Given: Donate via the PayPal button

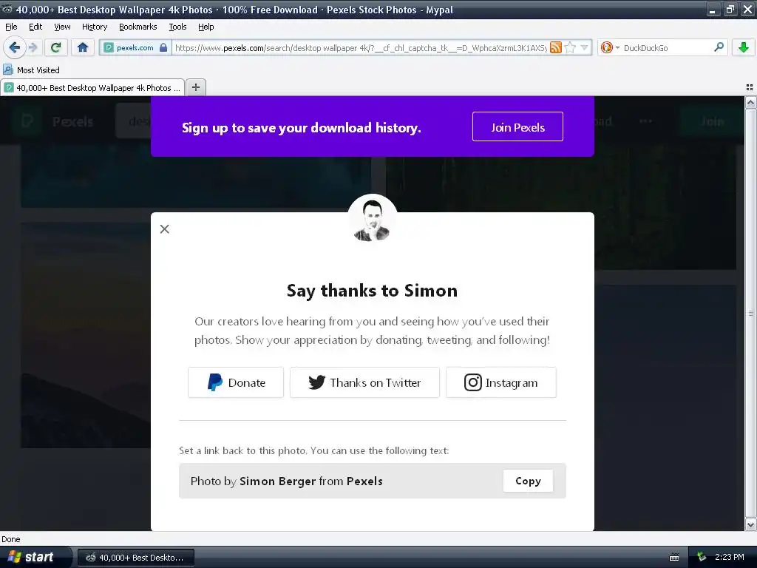Looking at the screenshot, I should (236, 382).
